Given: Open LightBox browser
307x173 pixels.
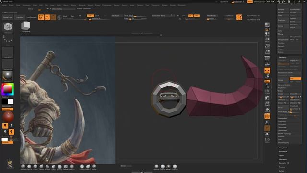Looking at the screenshot, I should point(20,17).
